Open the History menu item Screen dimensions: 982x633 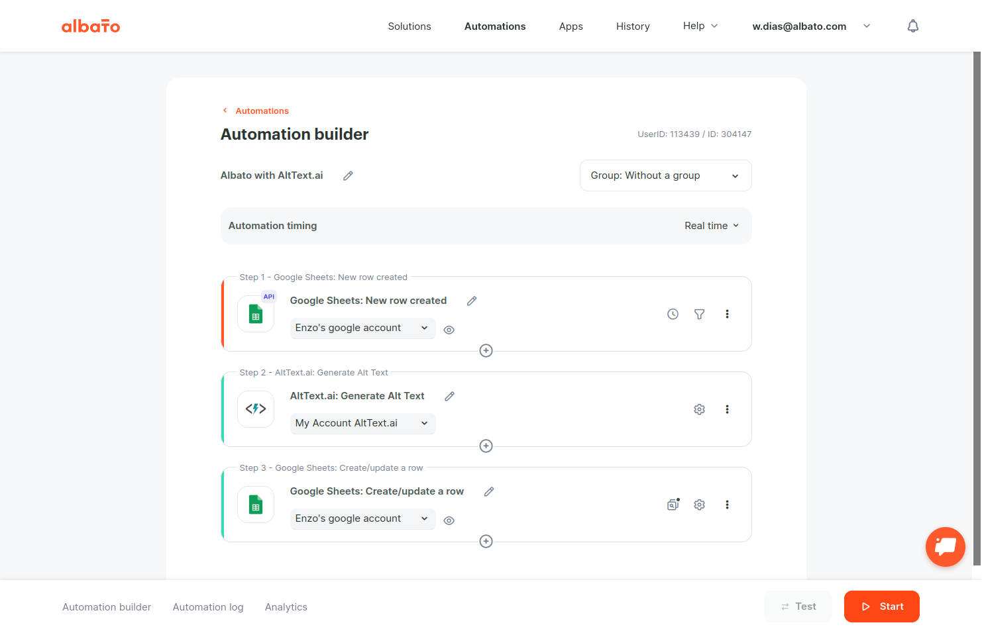click(x=633, y=26)
